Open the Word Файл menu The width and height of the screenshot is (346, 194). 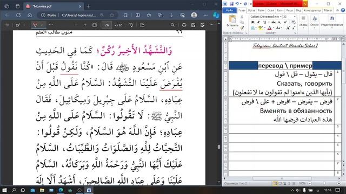(229, 10)
